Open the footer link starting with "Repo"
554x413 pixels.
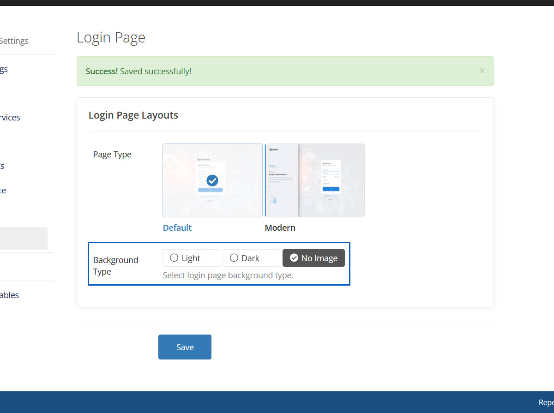point(546,402)
